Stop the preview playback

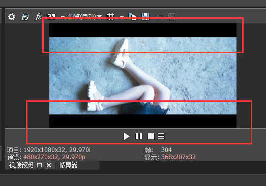151,136
